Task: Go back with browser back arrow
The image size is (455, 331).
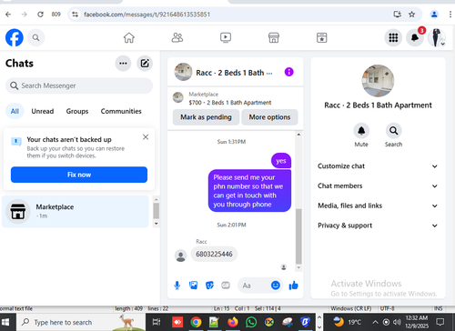Action: coord(8,15)
